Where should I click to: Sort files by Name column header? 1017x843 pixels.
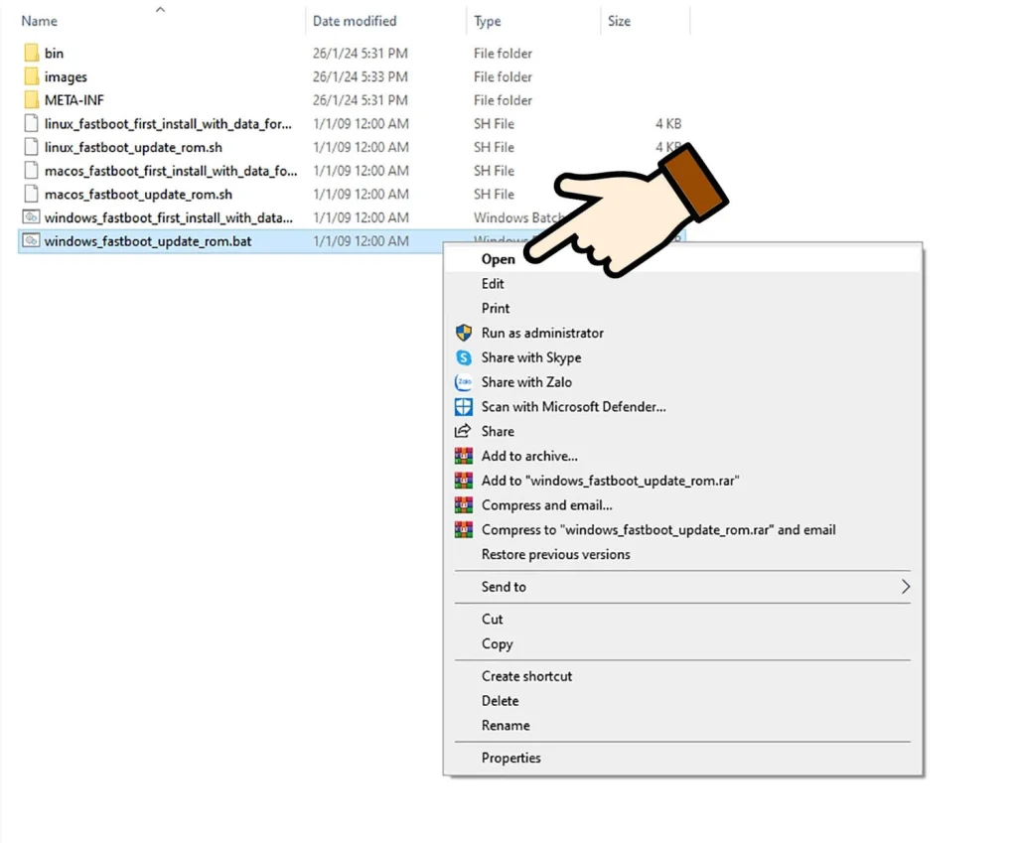pos(40,21)
